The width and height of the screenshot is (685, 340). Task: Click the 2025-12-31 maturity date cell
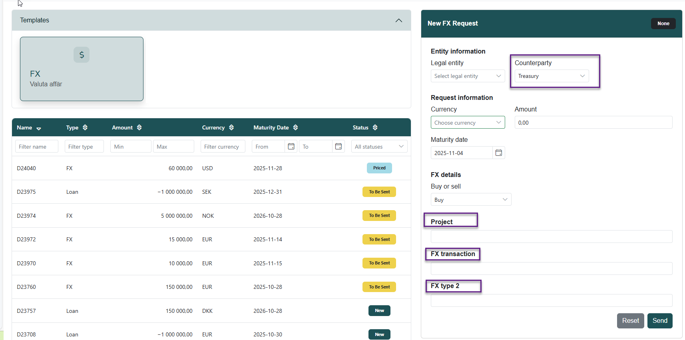point(268,192)
